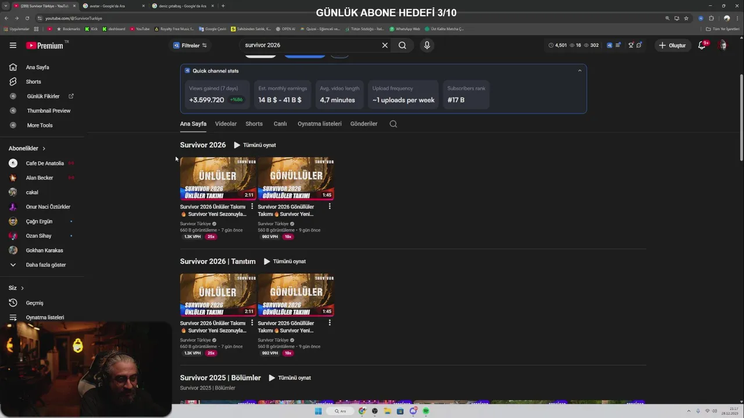Image resolution: width=744 pixels, height=418 pixels.
Task: Switch to the channel Shorts tab
Action: (254, 124)
